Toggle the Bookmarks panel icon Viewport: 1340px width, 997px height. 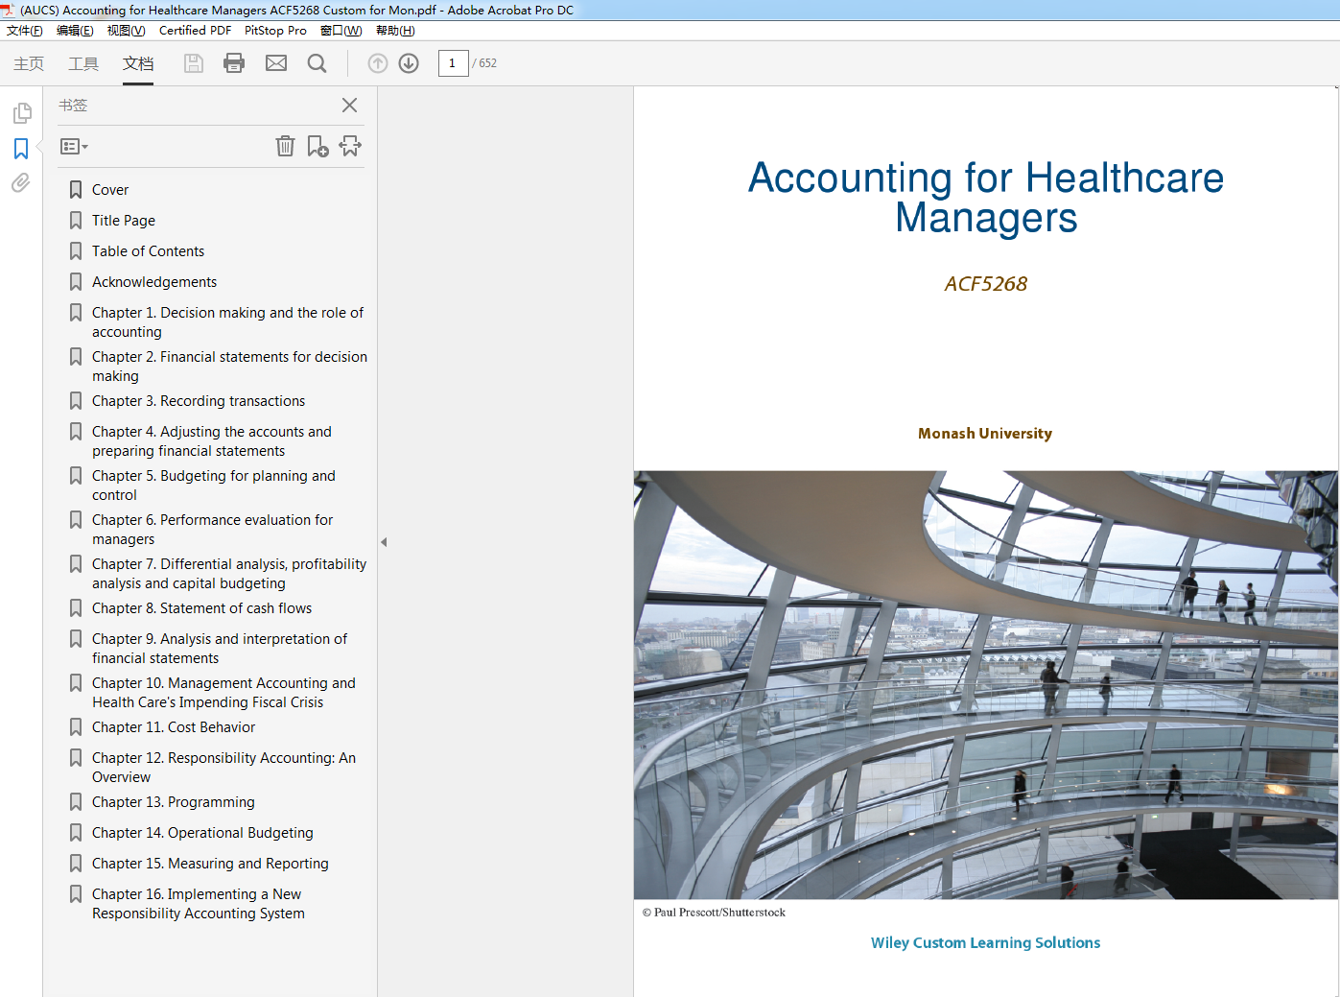click(x=21, y=149)
